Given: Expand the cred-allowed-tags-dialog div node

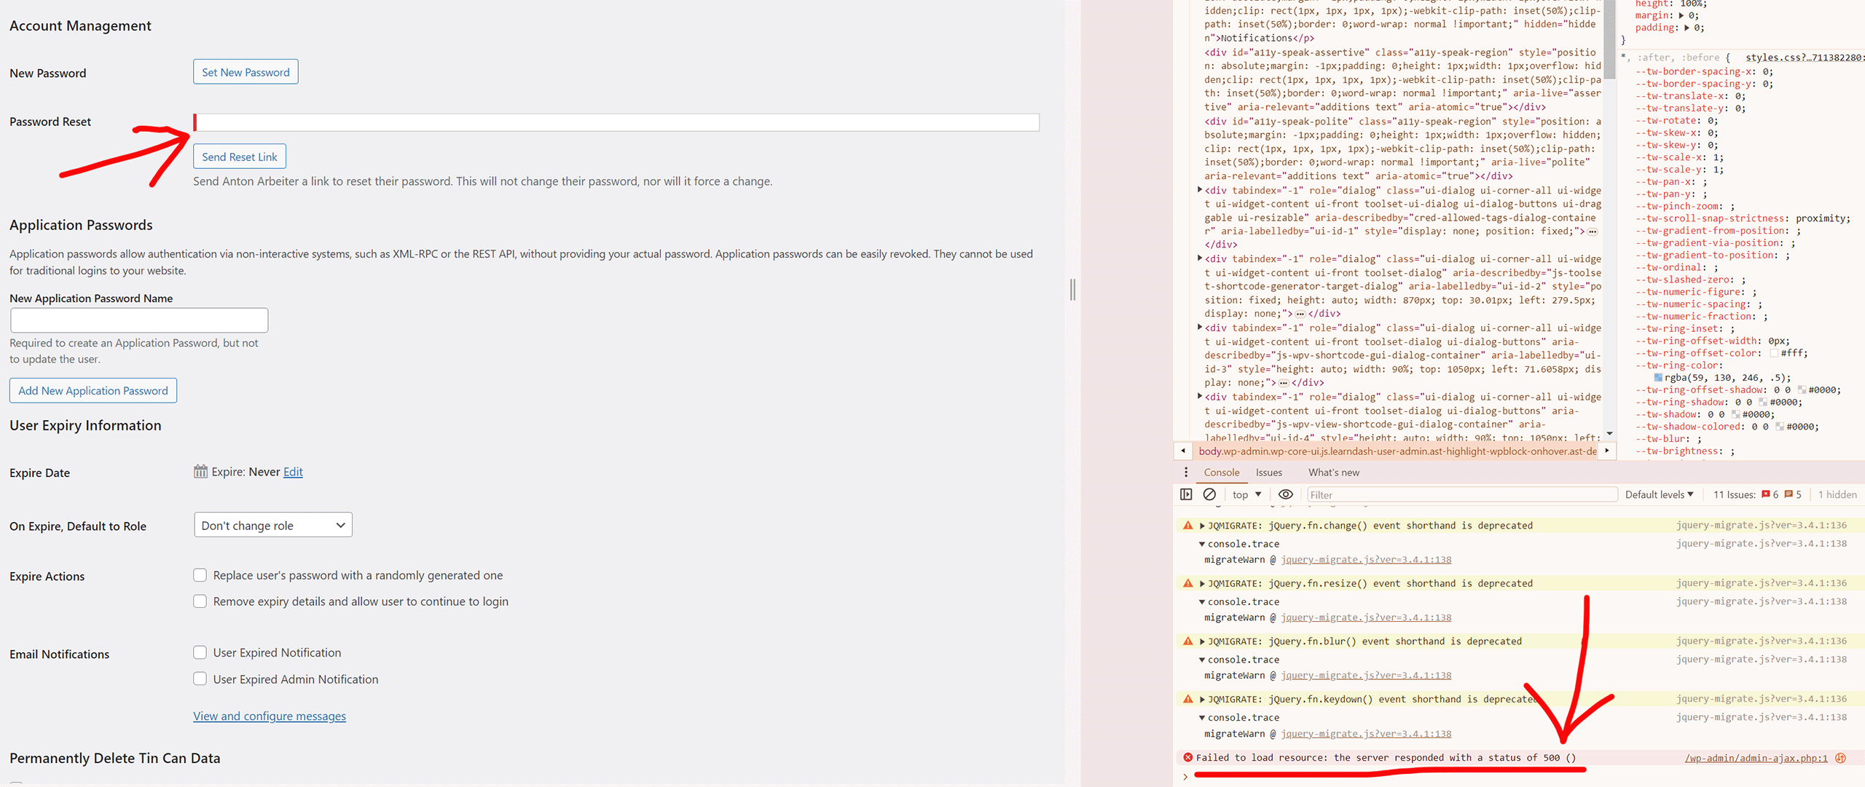Looking at the screenshot, I should point(1199,190).
